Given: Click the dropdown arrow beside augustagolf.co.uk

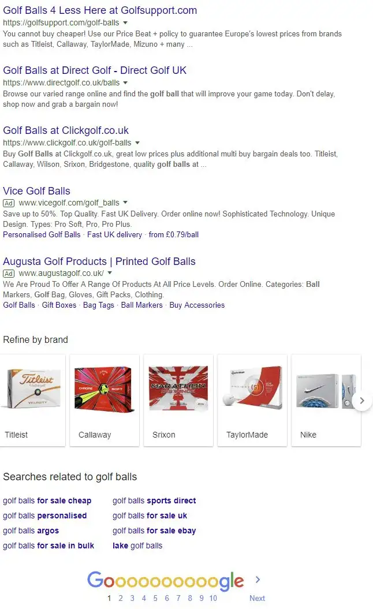Looking at the screenshot, I should [110, 273].
